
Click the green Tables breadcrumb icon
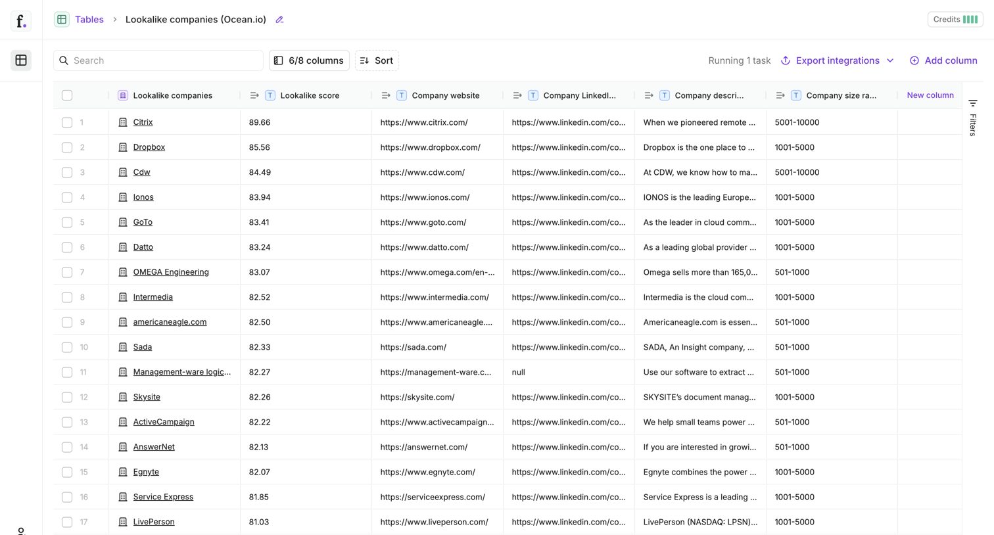point(62,20)
